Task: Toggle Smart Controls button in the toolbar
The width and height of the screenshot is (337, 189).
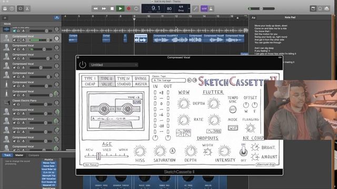Action: (x=21, y=8)
